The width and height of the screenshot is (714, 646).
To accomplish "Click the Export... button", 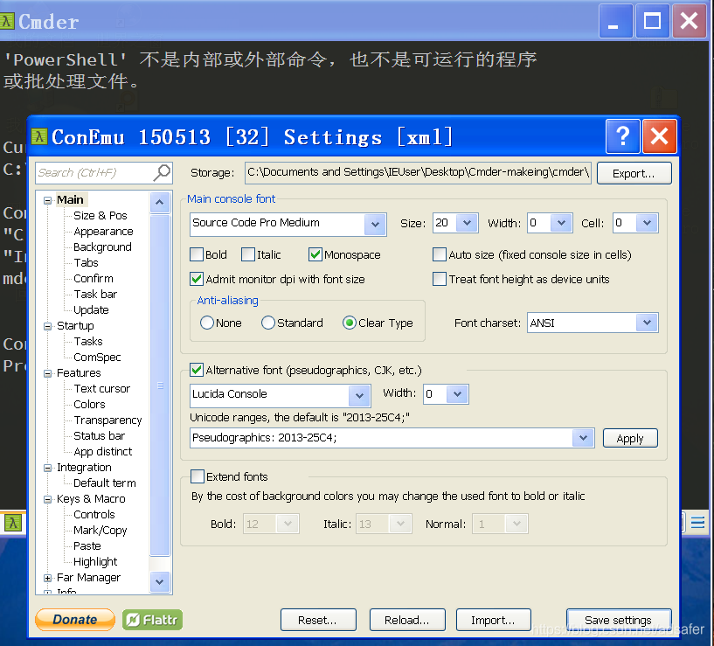I will [x=634, y=173].
